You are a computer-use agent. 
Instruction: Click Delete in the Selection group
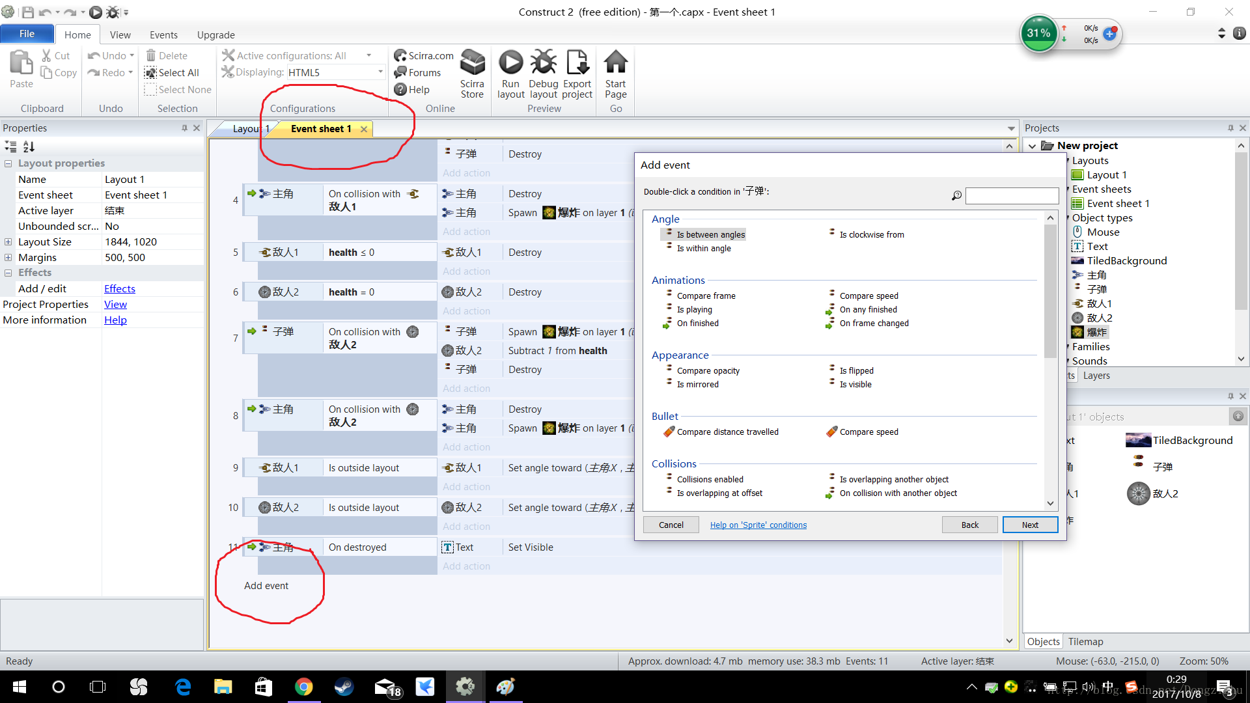(167, 55)
